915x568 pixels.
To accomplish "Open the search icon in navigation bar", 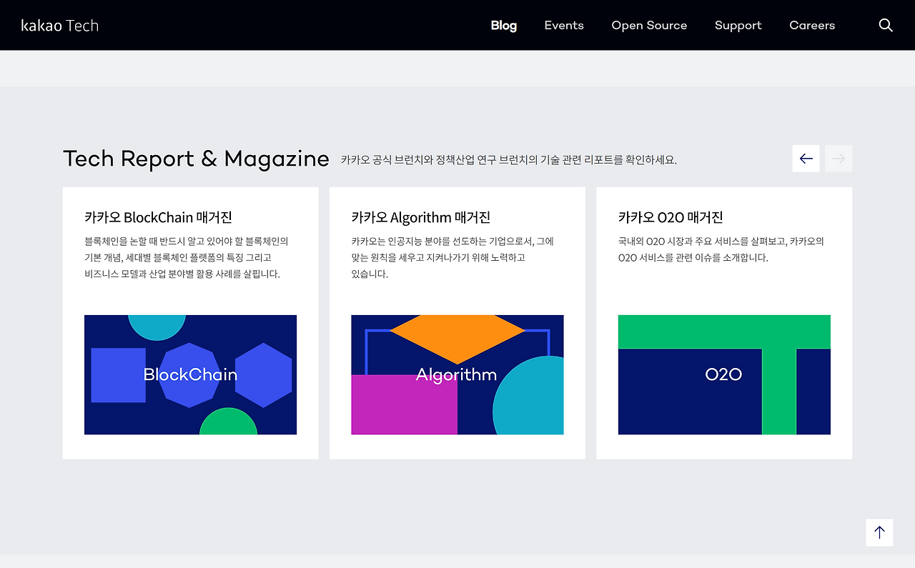I will (886, 25).
